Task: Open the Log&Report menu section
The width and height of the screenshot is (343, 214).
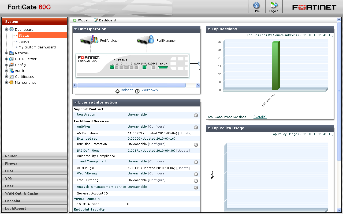Action: (35, 208)
